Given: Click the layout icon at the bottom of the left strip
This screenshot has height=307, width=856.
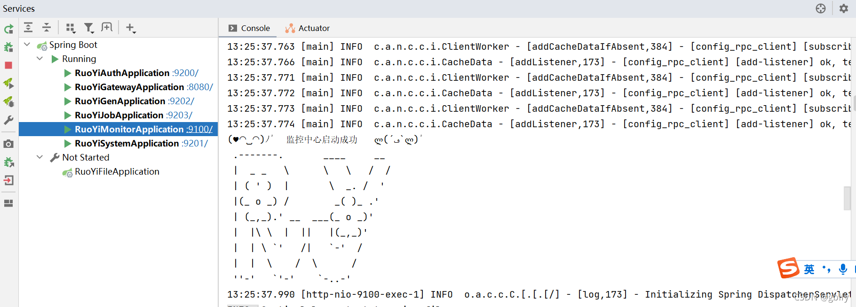Looking at the screenshot, I should (x=8, y=203).
